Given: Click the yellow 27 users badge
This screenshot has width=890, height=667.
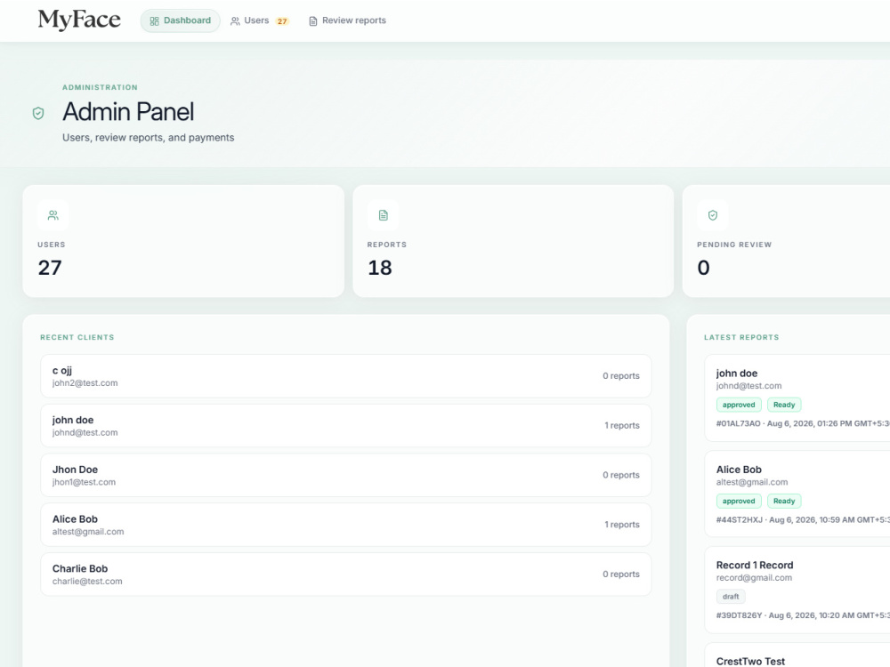Looking at the screenshot, I should point(282,21).
